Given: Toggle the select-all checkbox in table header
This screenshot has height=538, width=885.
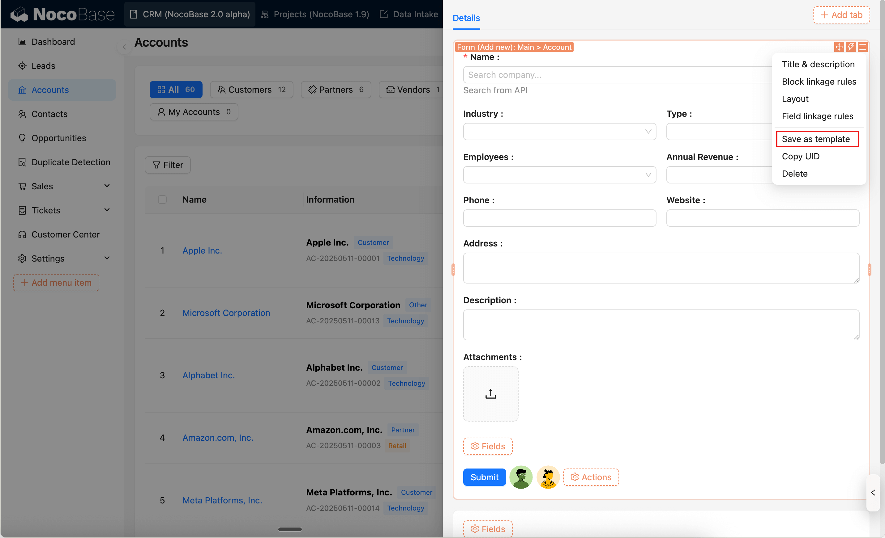Looking at the screenshot, I should click(x=162, y=200).
